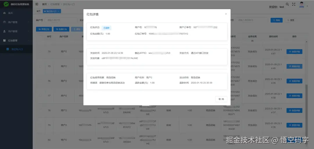Click the blue 搜索 search button
314x149 pixels.
pos(276,20)
